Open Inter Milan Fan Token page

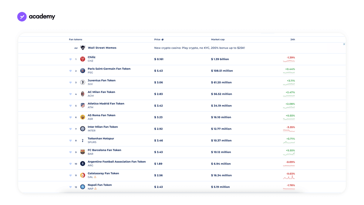[x=103, y=127]
